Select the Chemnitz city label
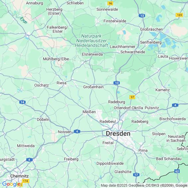Viewport: 188px width, 188px height. (19, 176)
